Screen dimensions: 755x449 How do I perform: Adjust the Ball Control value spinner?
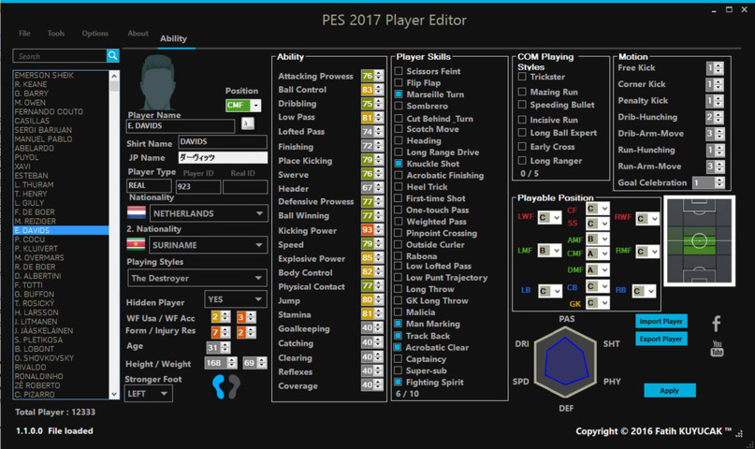click(x=379, y=90)
